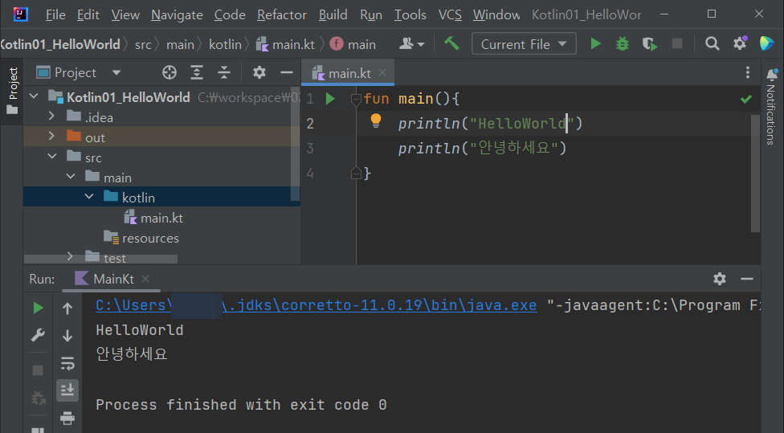This screenshot has height=433, width=784.
Task: Click the yellow lightbulb intention icon
Action: pyautogui.click(x=375, y=121)
